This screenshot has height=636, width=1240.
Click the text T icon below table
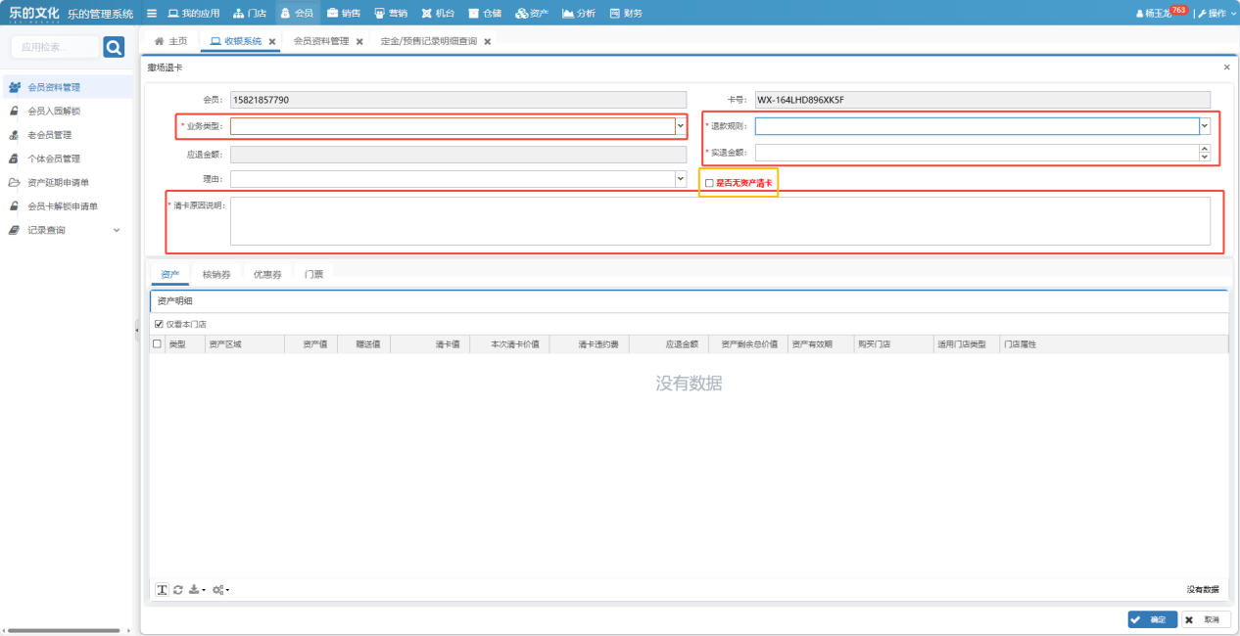(163, 590)
